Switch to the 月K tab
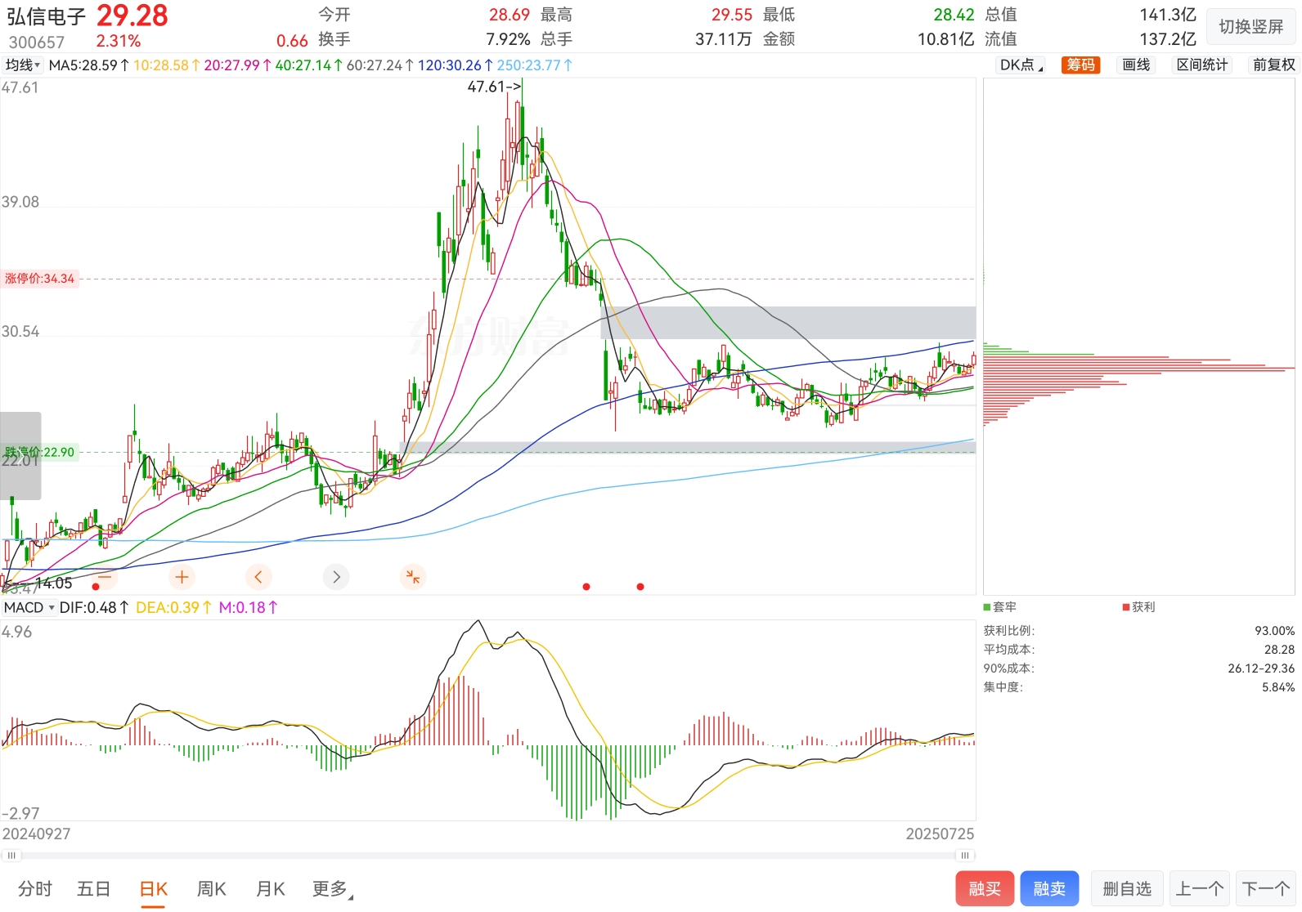 click(271, 888)
